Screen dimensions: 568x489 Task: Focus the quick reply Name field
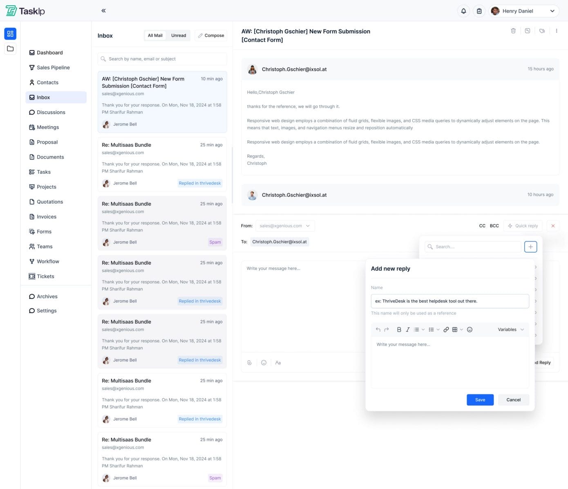[449, 301]
